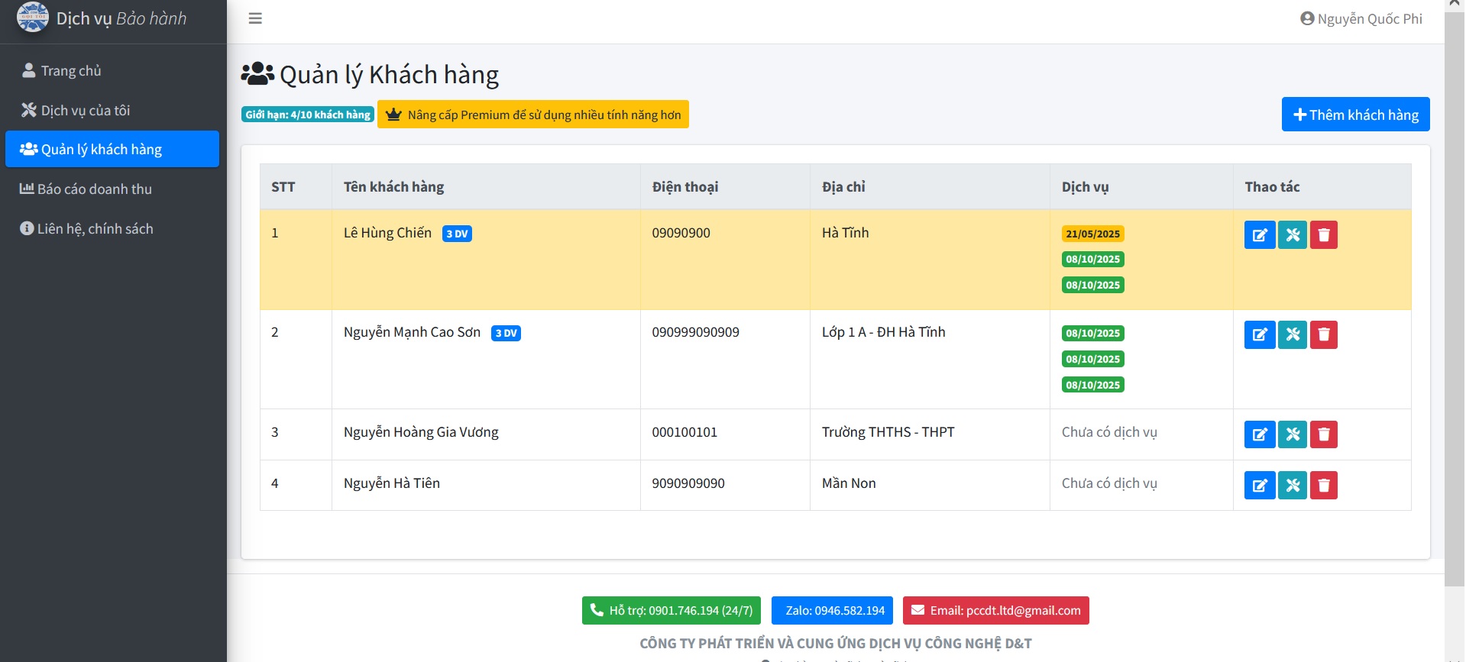Go to Trang chủ in sidebar
This screenshot has width=1466, height=662.
pyautogui.click(x=70, y=71)
